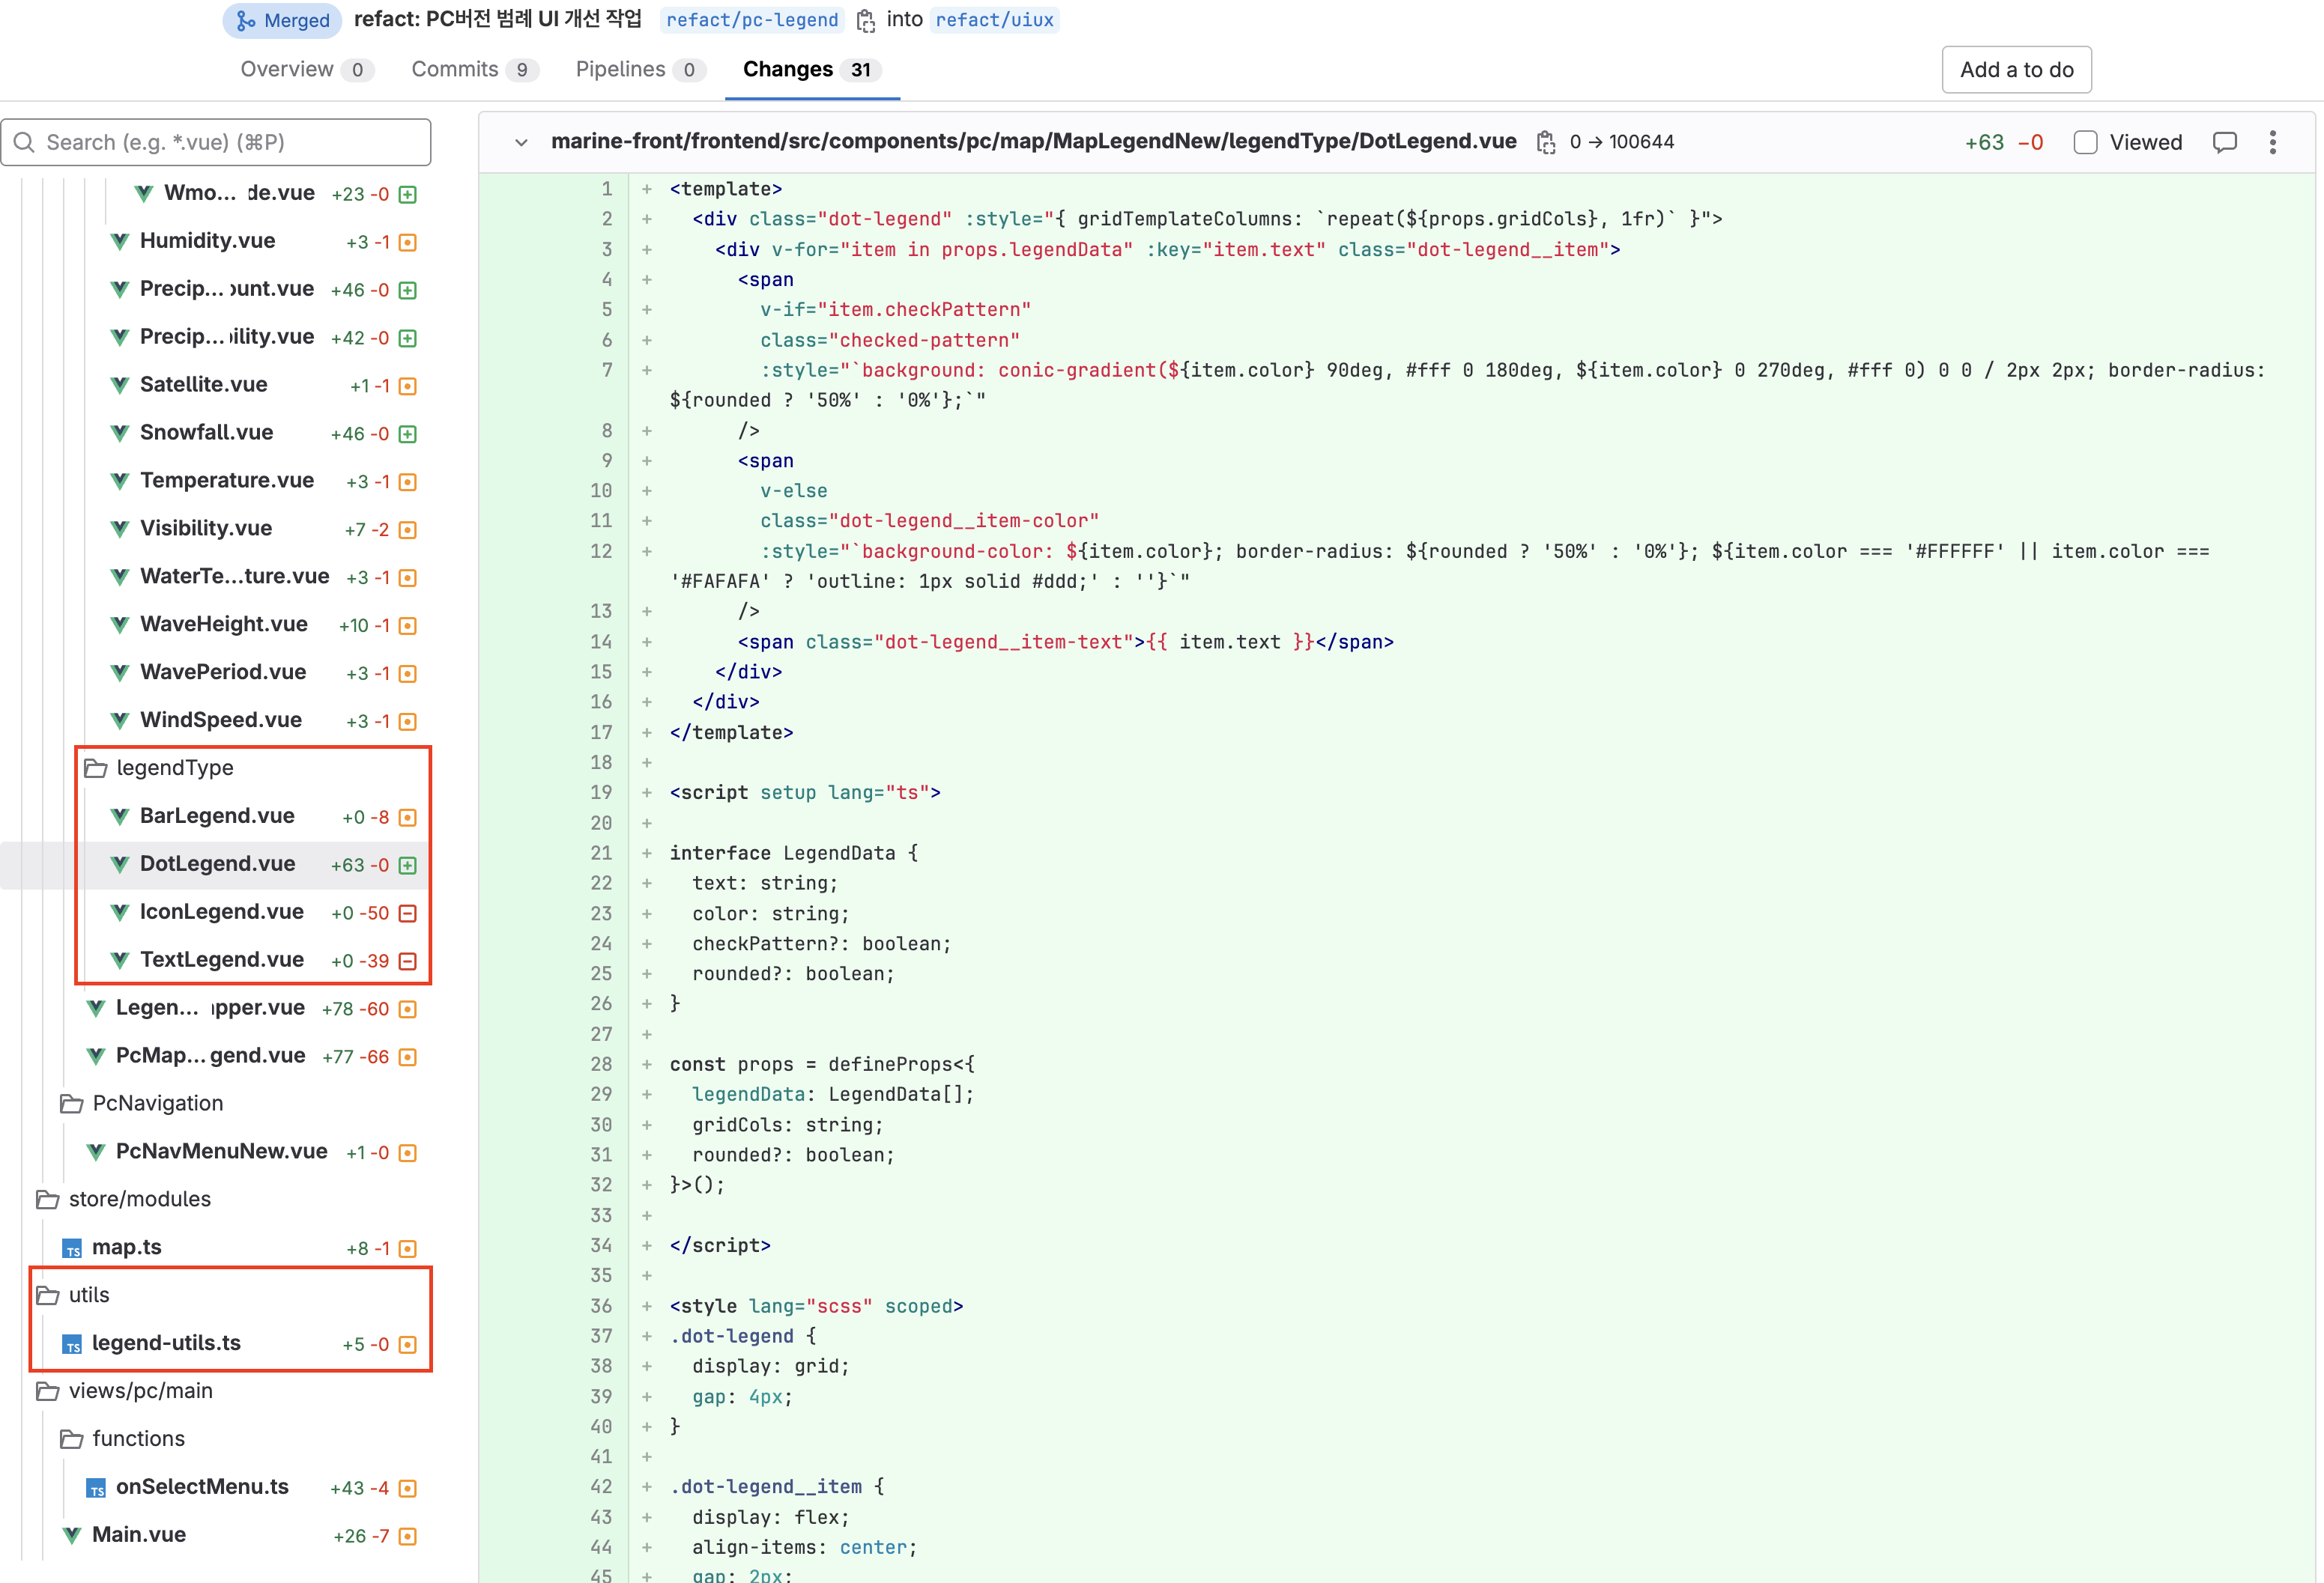Screen dimensions: 2324x1583
Task: Click the functions folder icon
Action: [x=72, y=1439]
